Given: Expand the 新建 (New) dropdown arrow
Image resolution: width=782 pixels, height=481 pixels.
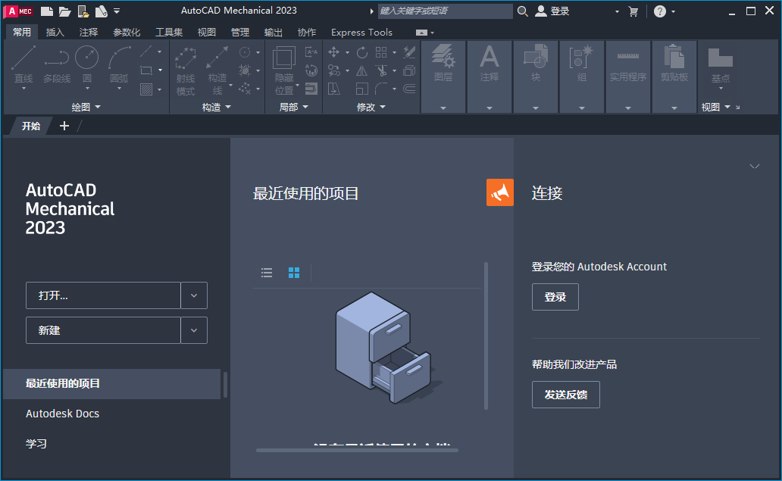Looking at the screenshot, I should click(x=194, y=330).
